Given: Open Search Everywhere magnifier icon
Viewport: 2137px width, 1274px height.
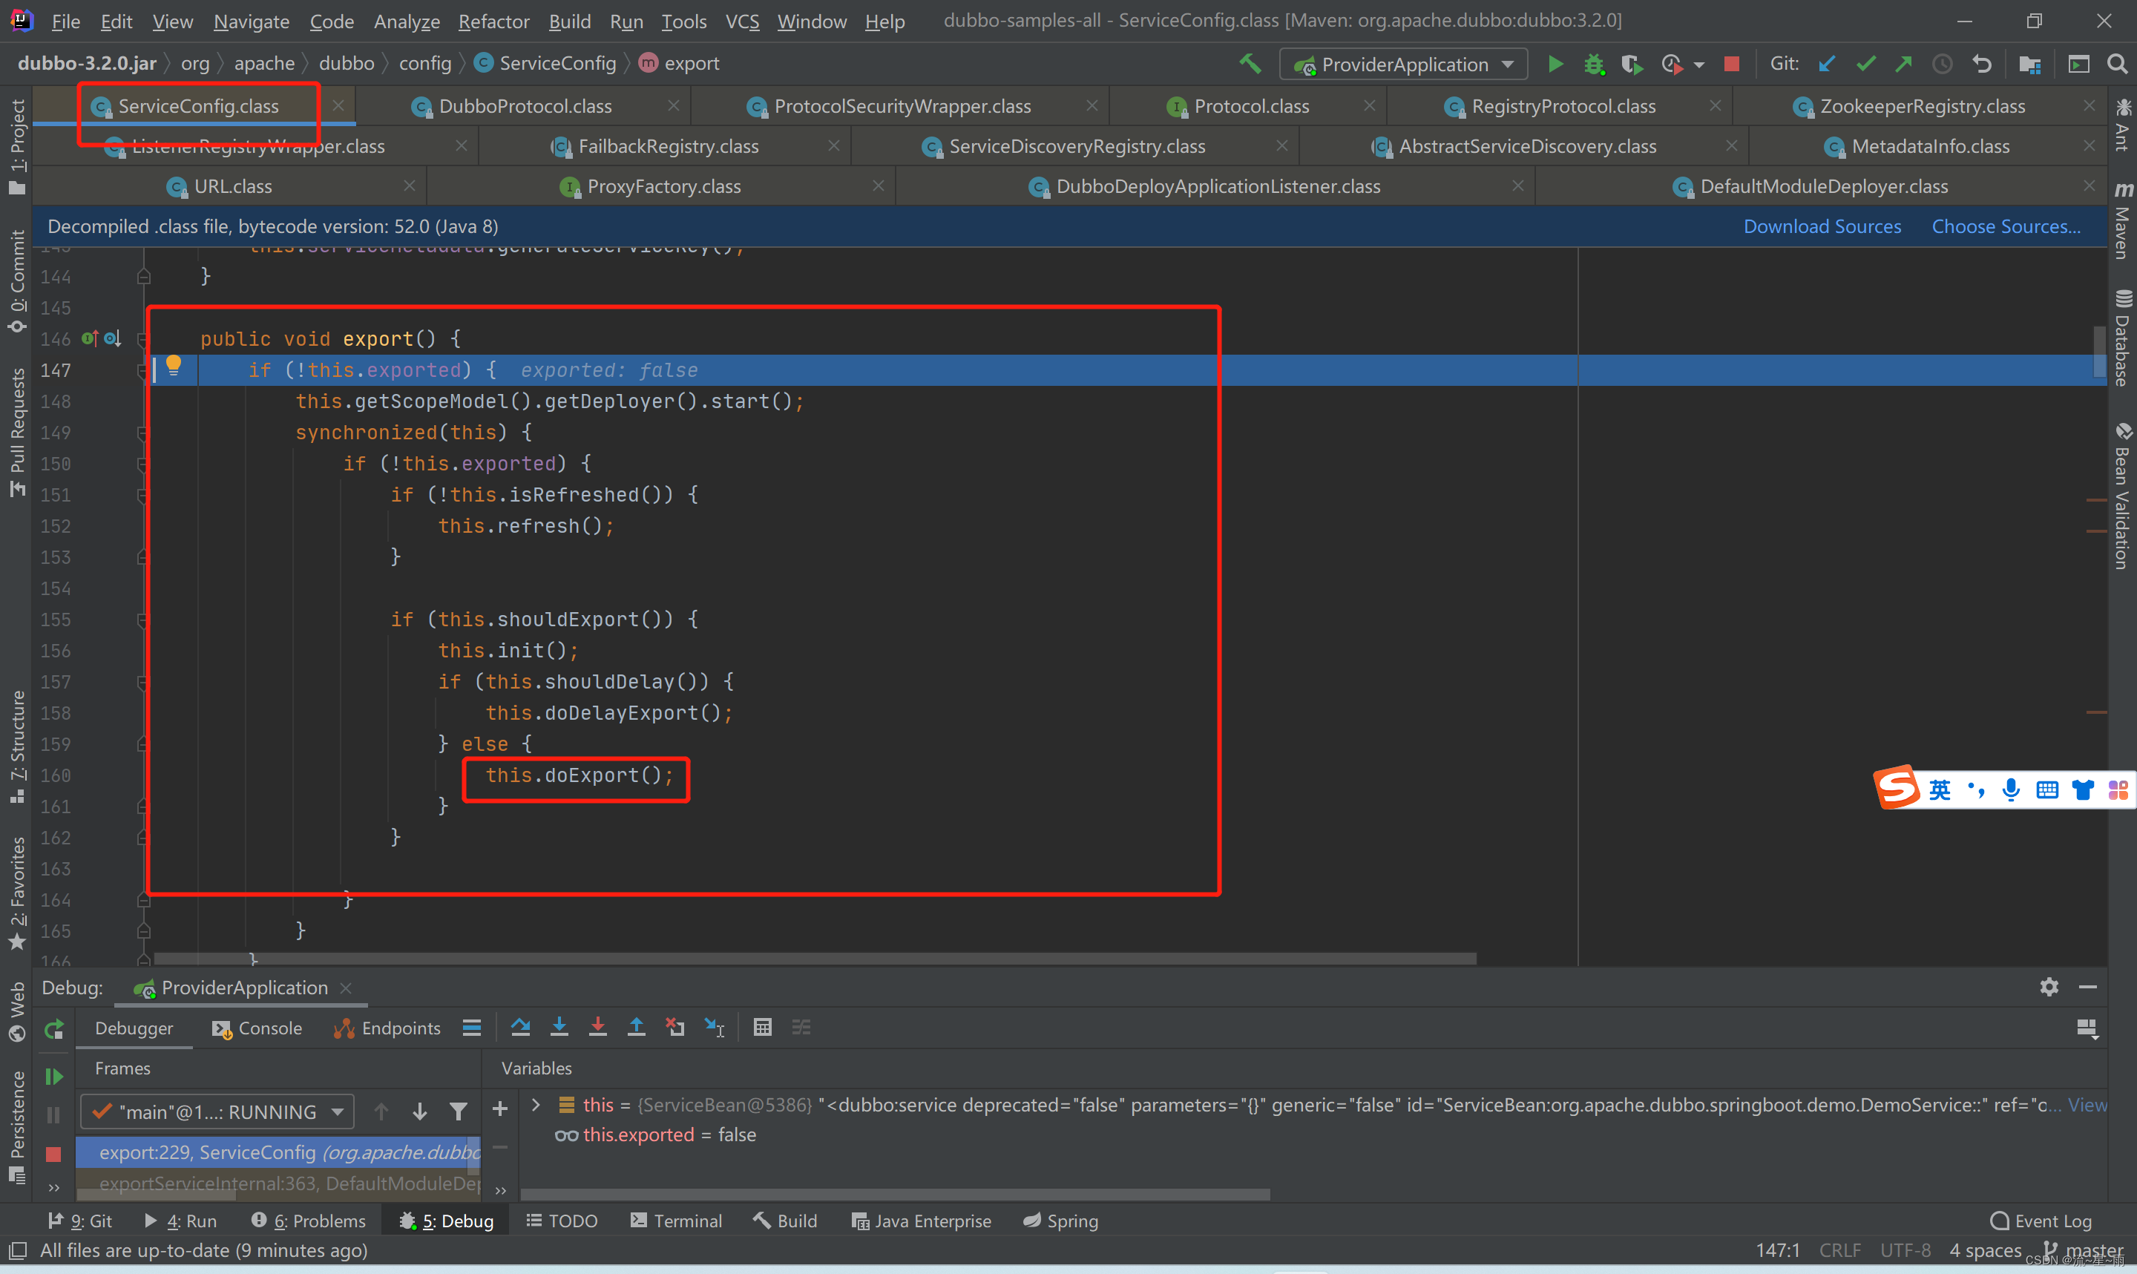Looking at the screenshot, I should coord(2116,64).
